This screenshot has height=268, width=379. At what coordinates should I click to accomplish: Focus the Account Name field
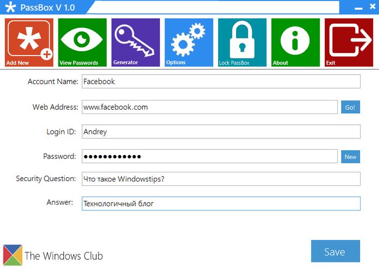click(x=220, y=82)
